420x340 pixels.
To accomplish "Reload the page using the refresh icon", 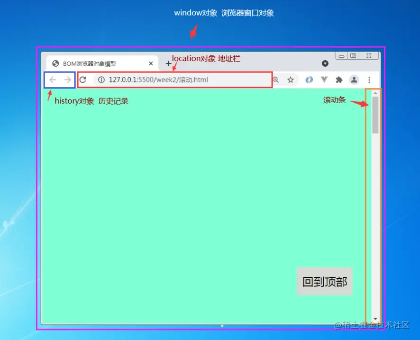I will point(83,80).
